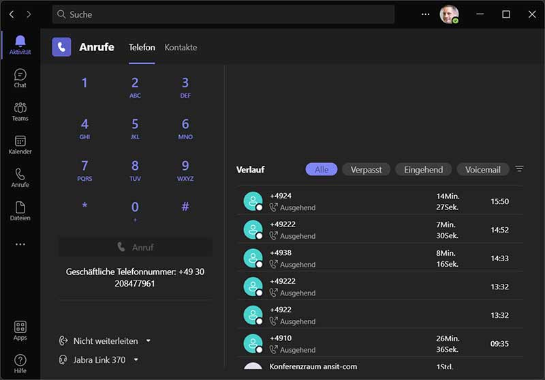545x380 pixels.
Task: Switch to the Telefon tab
Action: click(x=142, y=47)
